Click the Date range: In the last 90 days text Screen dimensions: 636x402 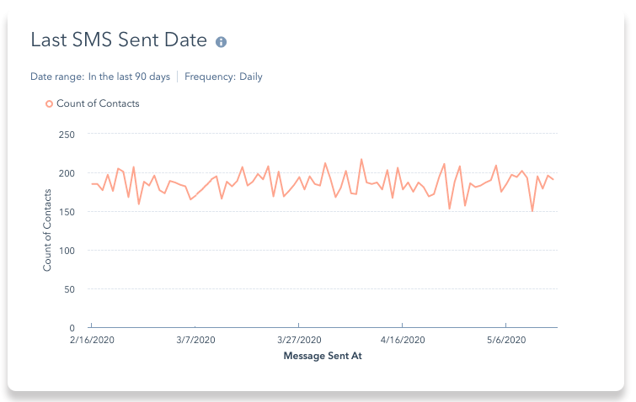click(100, 77)
